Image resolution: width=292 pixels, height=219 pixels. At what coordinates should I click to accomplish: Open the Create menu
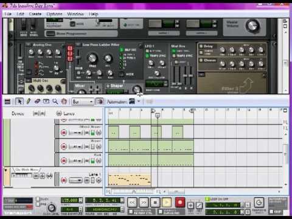tap(35, 14)
